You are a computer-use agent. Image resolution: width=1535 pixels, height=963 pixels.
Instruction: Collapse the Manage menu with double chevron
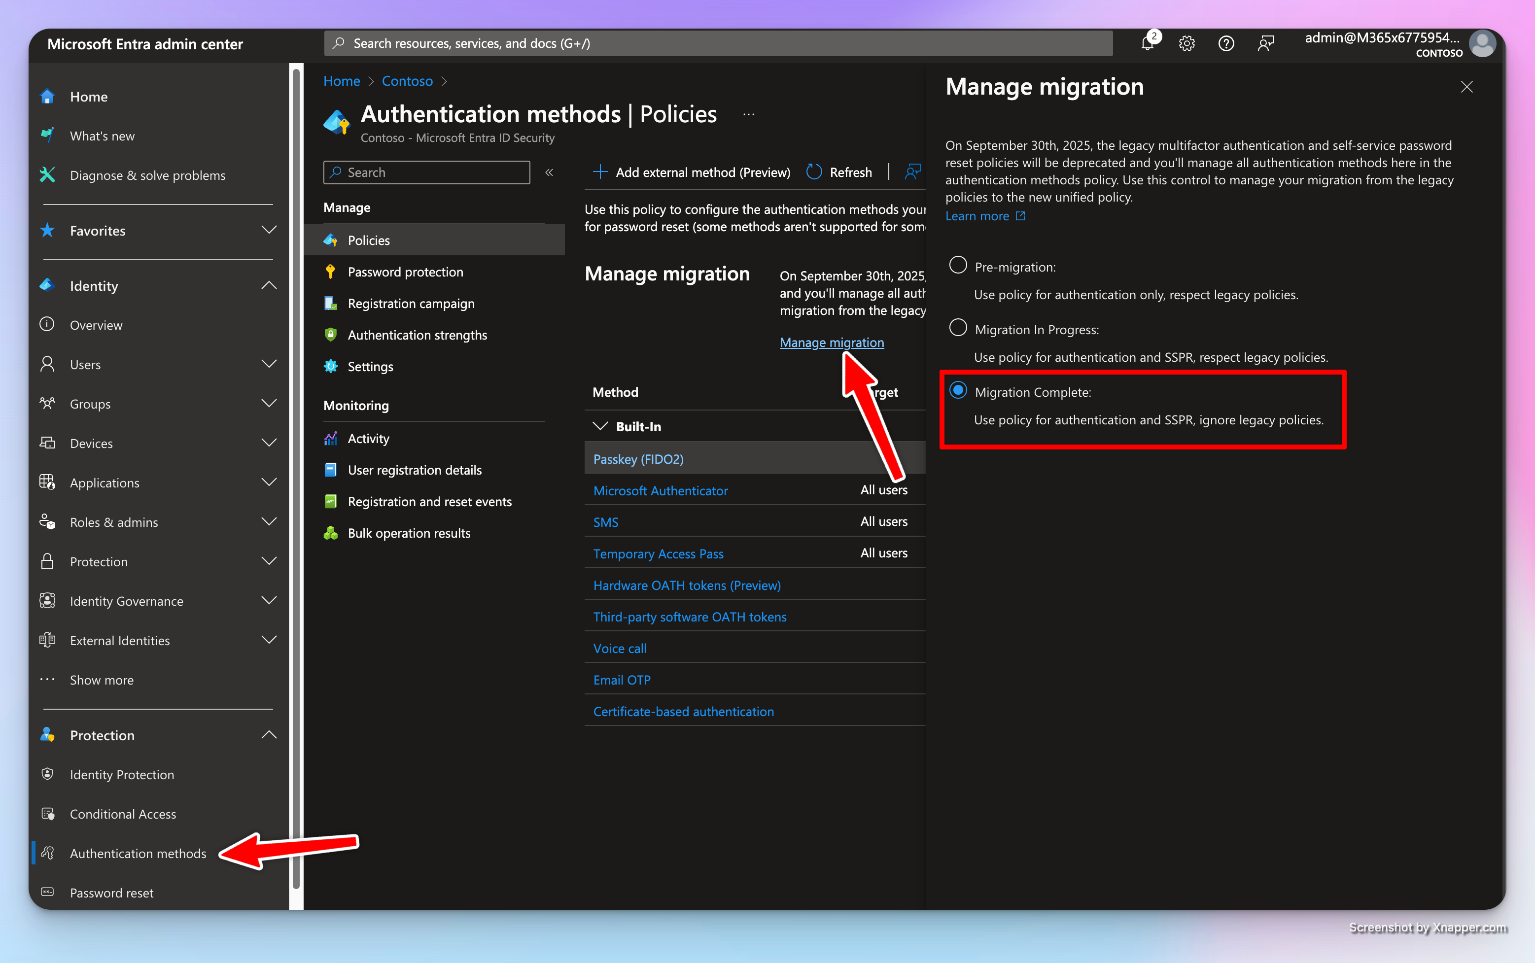click(549, 172)
